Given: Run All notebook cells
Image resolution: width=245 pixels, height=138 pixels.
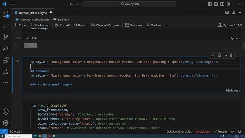Looking at the screenshot, I should pyautogui.click(x=62, y=25).
